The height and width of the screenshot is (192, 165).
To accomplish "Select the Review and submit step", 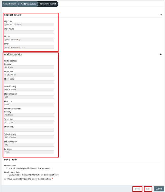I will tap(48, 4).
